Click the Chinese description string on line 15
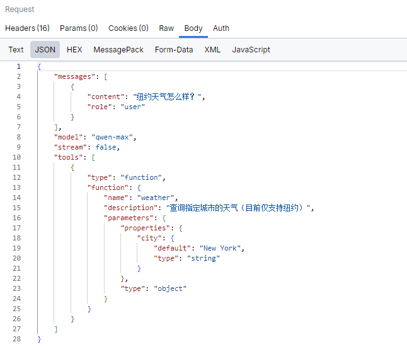Image resolution: width=407 pixels, height=349 pixels. point(239,208)
